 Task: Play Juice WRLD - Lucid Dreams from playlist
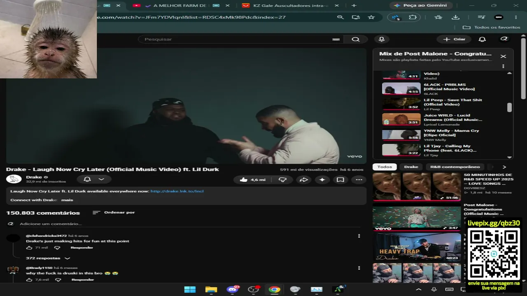[443, 120]
